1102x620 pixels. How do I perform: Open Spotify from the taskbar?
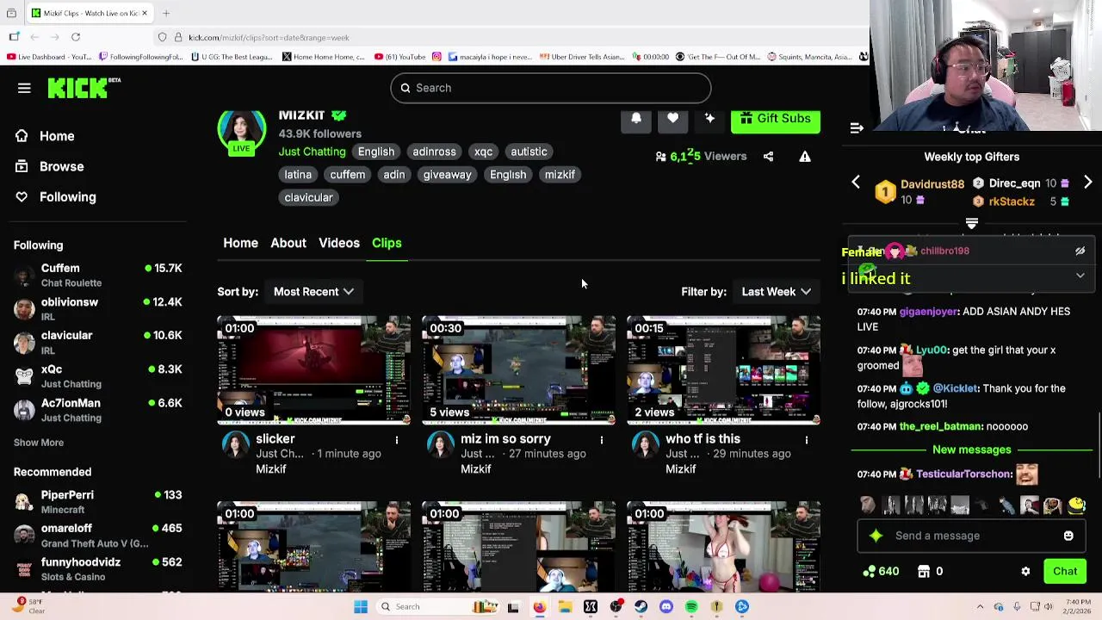tap(691, 607)
